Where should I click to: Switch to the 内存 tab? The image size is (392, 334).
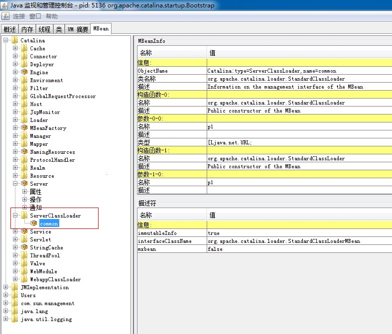(27, 29)
